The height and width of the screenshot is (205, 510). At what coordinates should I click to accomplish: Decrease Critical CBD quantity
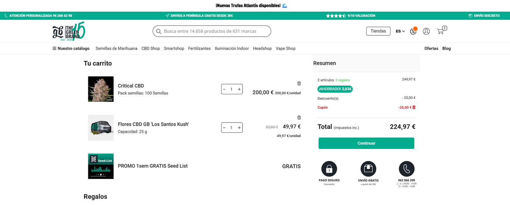tap(224, 89)
